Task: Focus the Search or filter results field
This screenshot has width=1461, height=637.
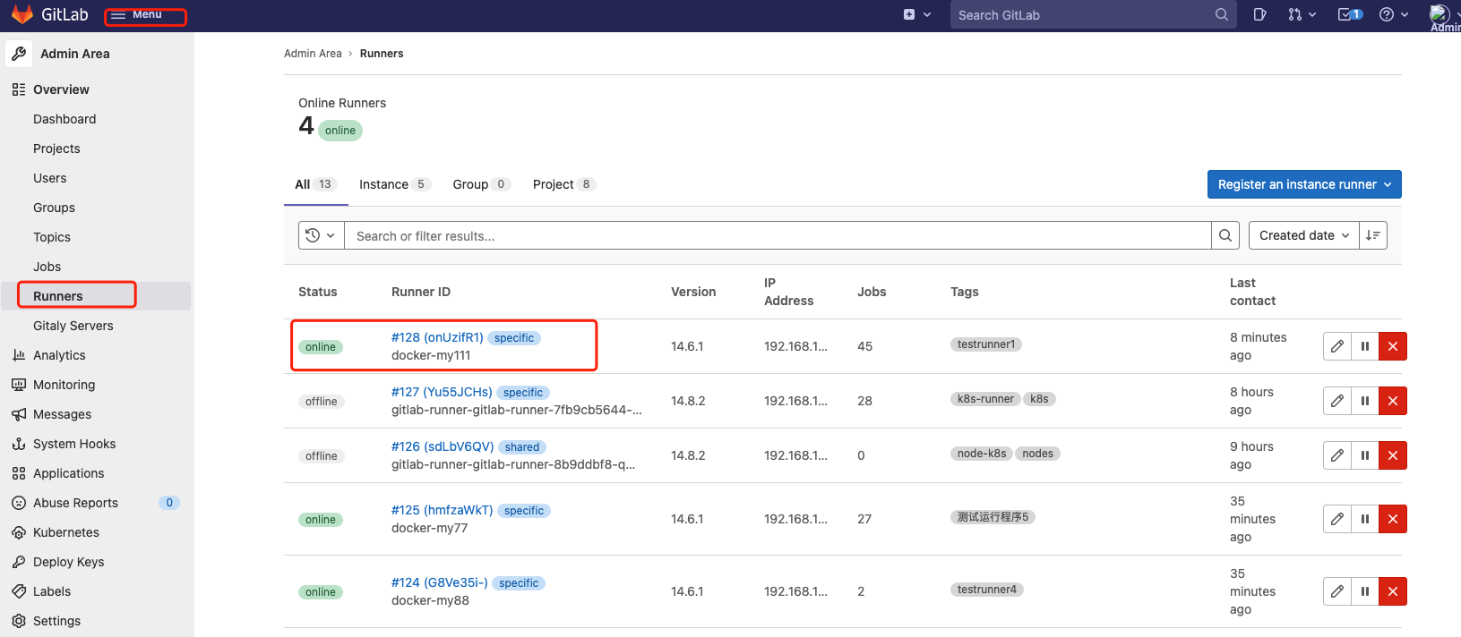Action: pyautogui.click(x=778, y=235)
